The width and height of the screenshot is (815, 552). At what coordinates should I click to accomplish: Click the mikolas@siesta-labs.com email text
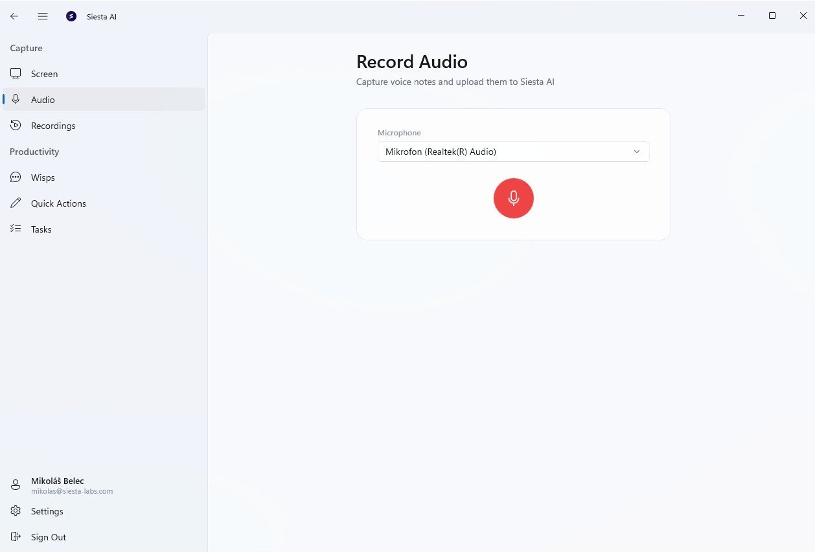(x=72, y=491)
